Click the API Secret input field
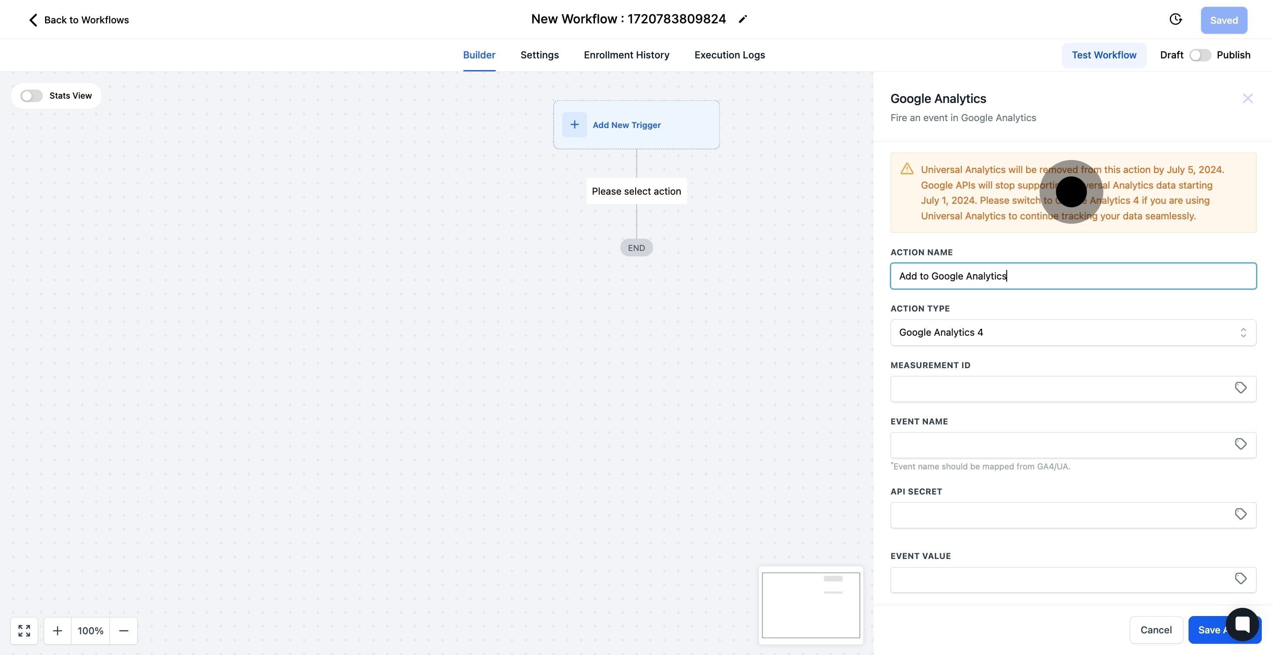The width and height of the screenshot is (1273, 655). (x=1073, y=515)
